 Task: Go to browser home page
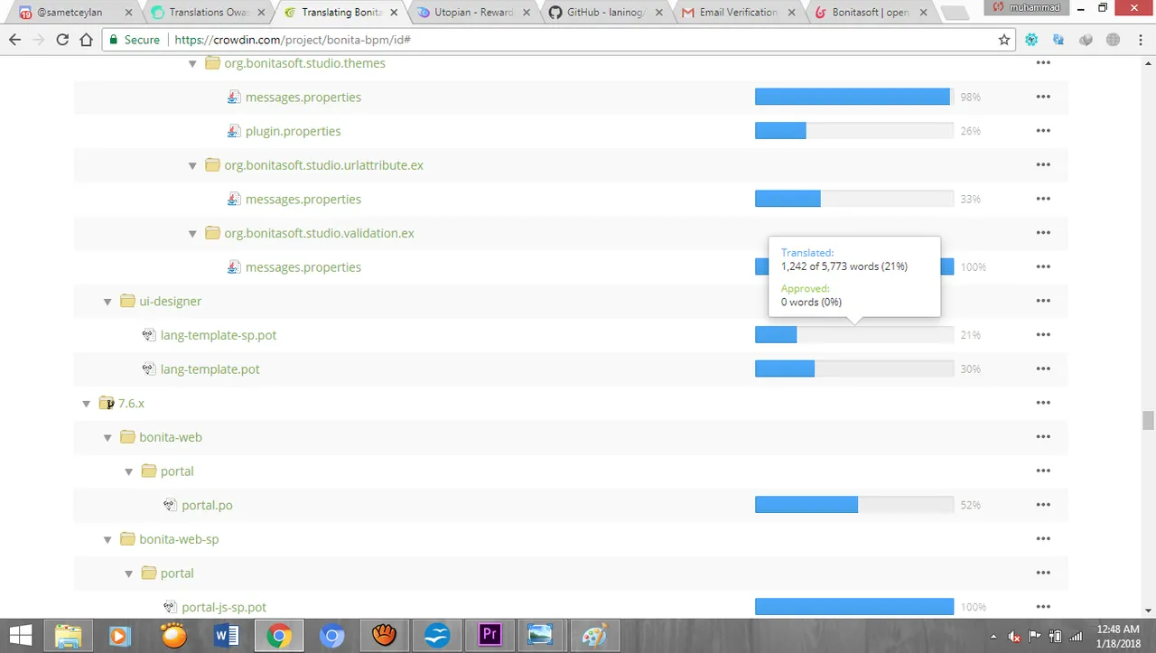coord(86,40)
